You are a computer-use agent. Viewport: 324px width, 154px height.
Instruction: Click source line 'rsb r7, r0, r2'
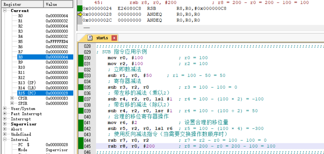[128, 140]
